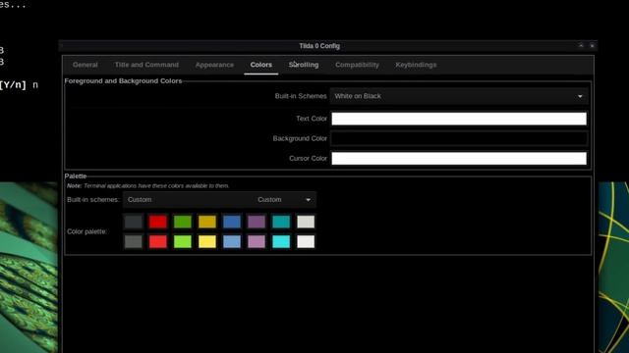Pick the mustard yellow palette color in top row

[x=207, y=222]
